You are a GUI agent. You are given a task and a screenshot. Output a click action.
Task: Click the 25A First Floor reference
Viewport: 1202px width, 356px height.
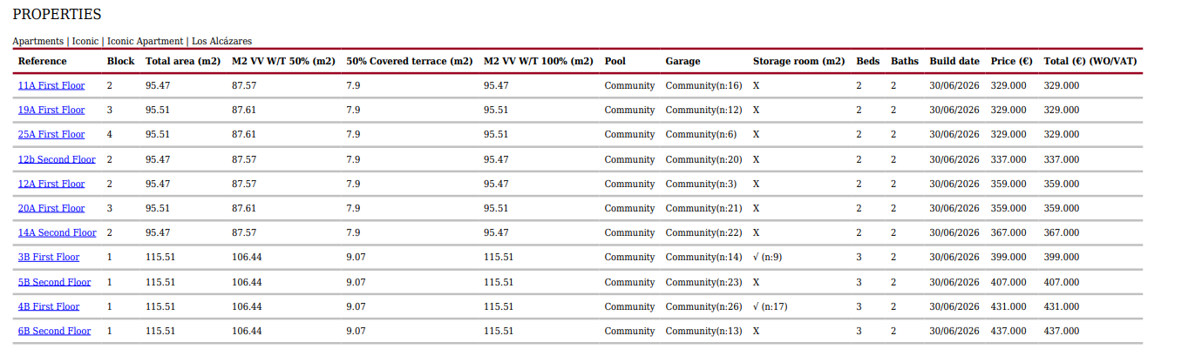[51, 134]
